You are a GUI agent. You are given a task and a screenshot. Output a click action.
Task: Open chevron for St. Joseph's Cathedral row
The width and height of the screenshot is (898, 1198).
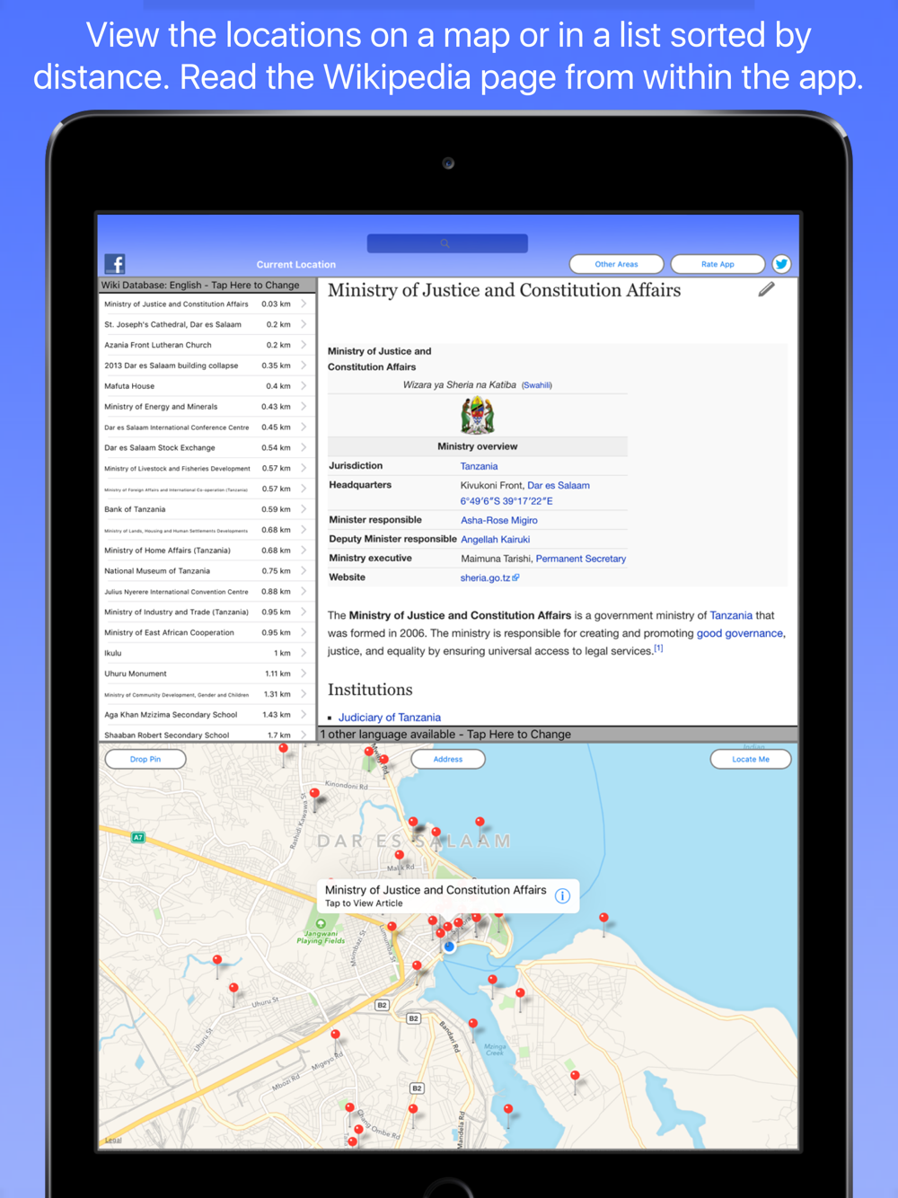(304, 324)
